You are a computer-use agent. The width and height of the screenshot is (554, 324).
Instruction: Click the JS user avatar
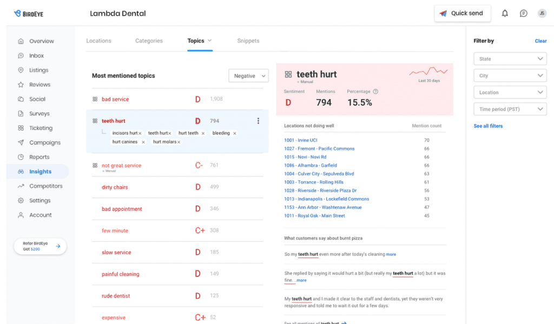coord(542,14)
